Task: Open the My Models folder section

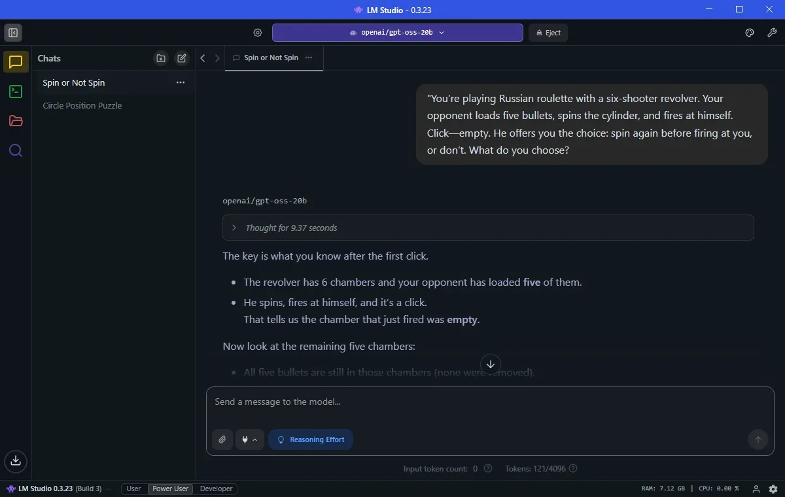Action: click(16, 121)
